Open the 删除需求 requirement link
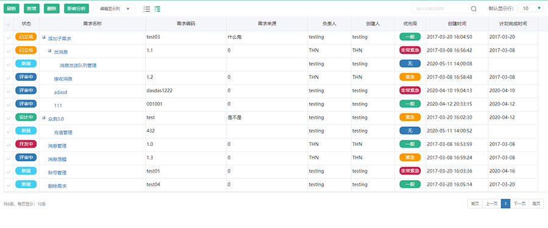548x228 pixels. tap(57, 186)
